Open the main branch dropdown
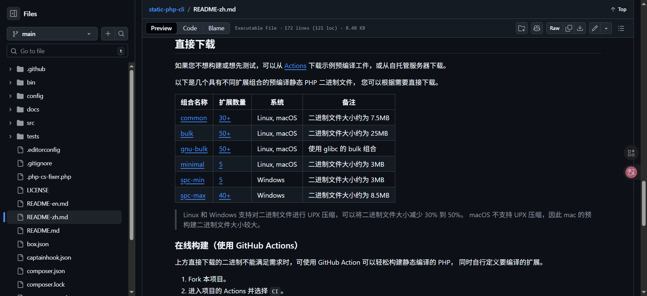The height and width of the screenshot is (296, 647). pos(52,34)
